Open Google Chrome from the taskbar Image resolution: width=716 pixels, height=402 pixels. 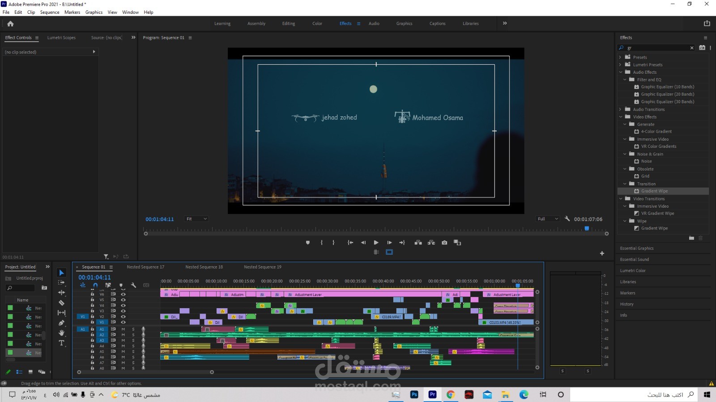(x=451, y=394)
